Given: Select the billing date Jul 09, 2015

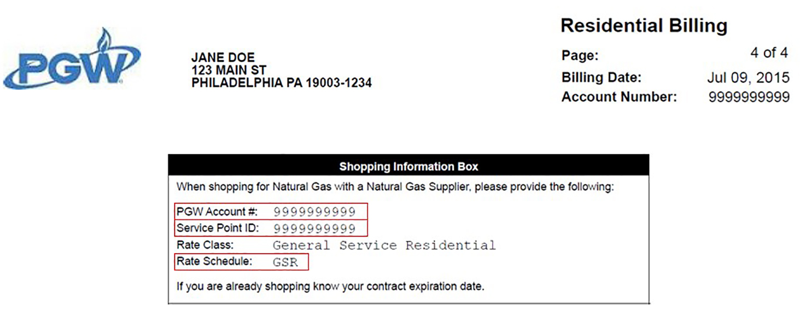Looking at the screenshot, I should point(748,78).
